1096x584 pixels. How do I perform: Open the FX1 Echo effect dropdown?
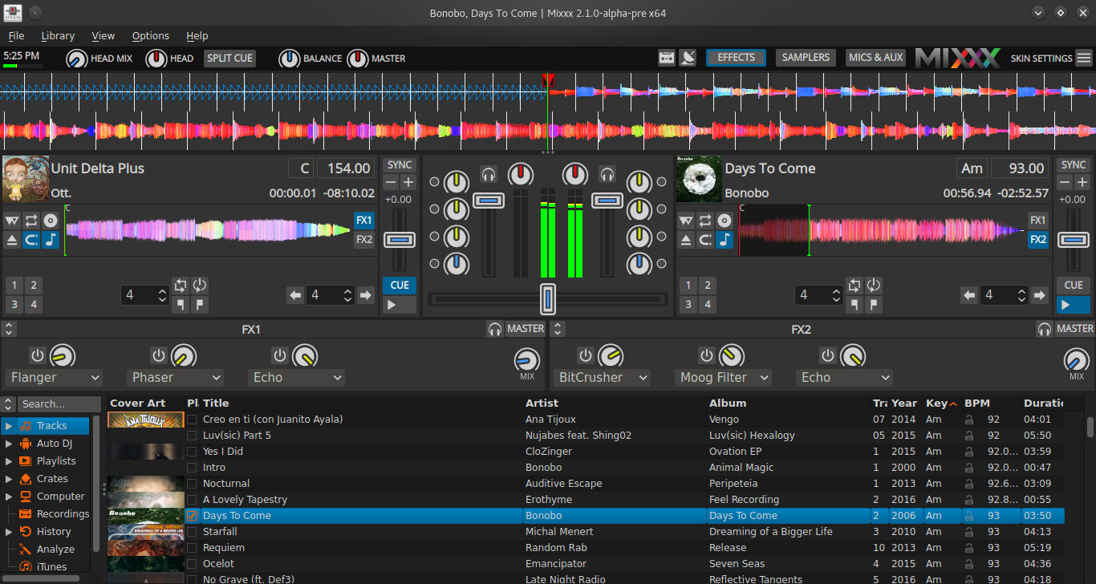[297, 378]
